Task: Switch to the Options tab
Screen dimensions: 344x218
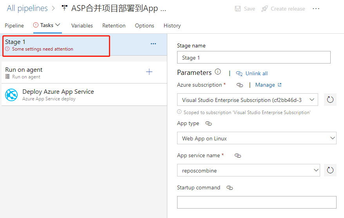Action: (x=145, y=26)
